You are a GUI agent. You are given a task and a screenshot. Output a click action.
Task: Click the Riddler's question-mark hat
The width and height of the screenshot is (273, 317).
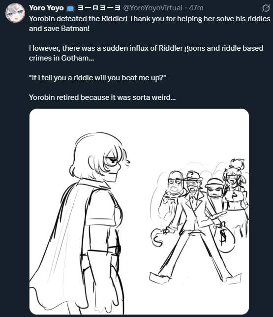pyautogui.click(x=194, y=176)
